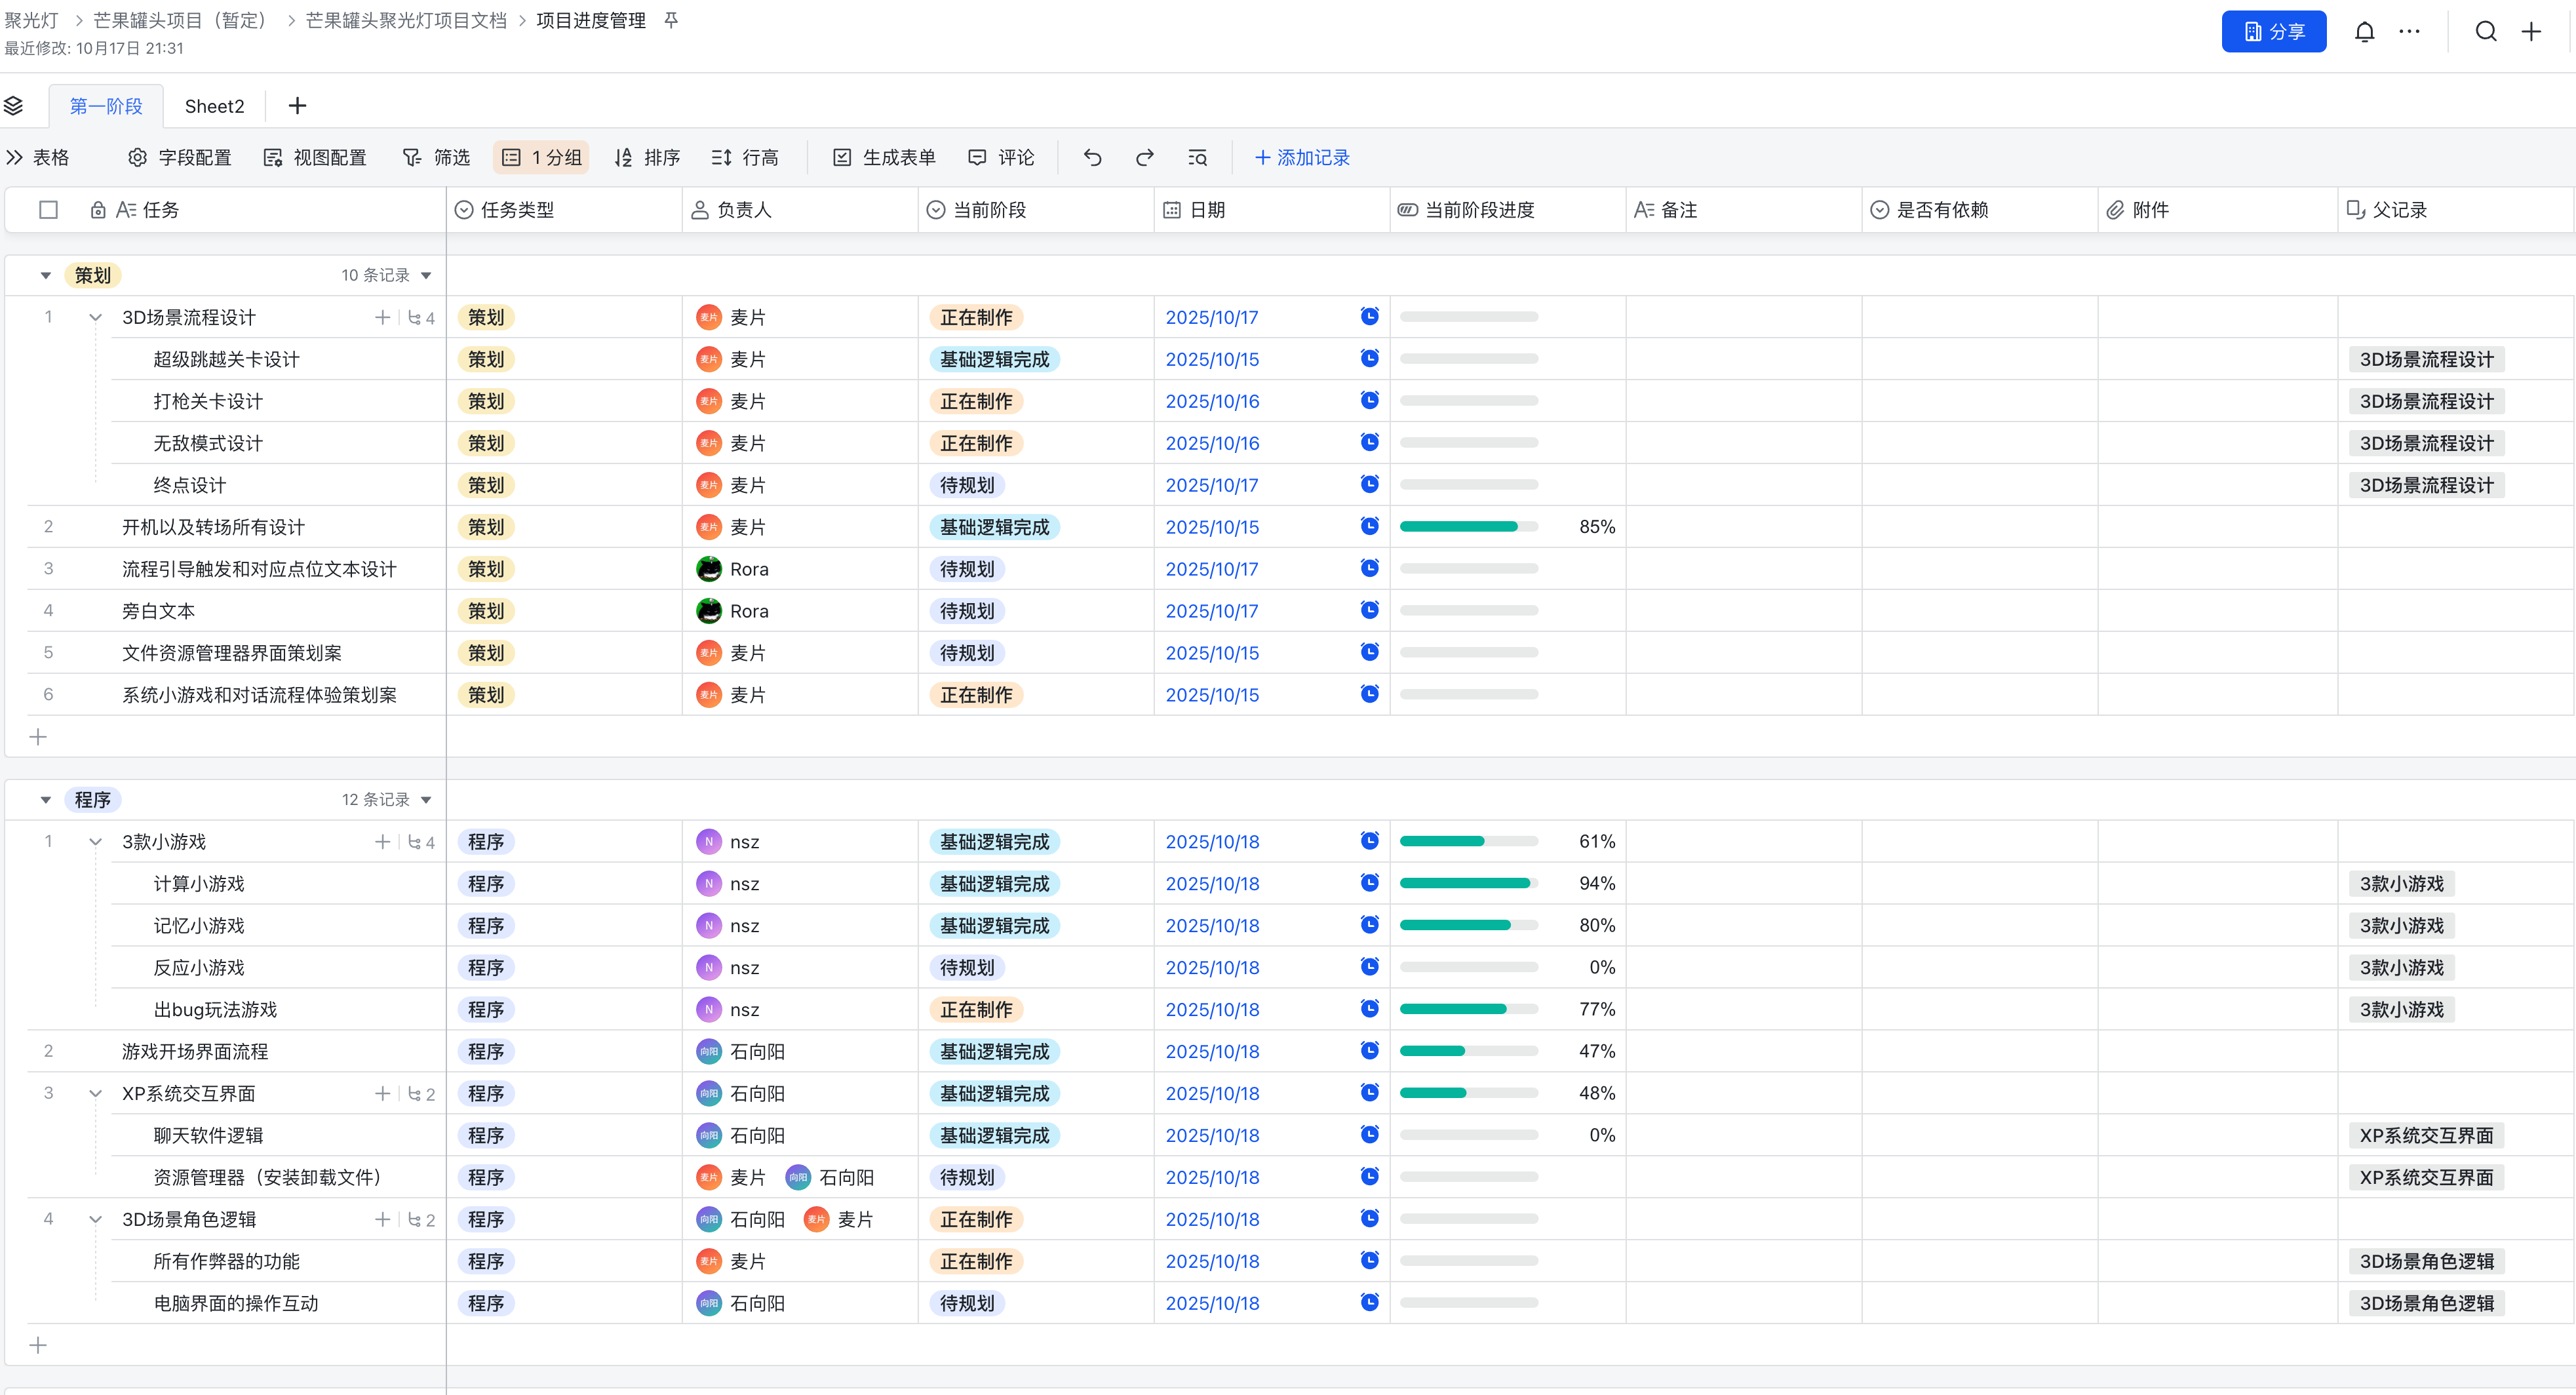The image size is (2576, 1395).
Task: Click the magnifier search icon top right
Action: pos(2486,32)
